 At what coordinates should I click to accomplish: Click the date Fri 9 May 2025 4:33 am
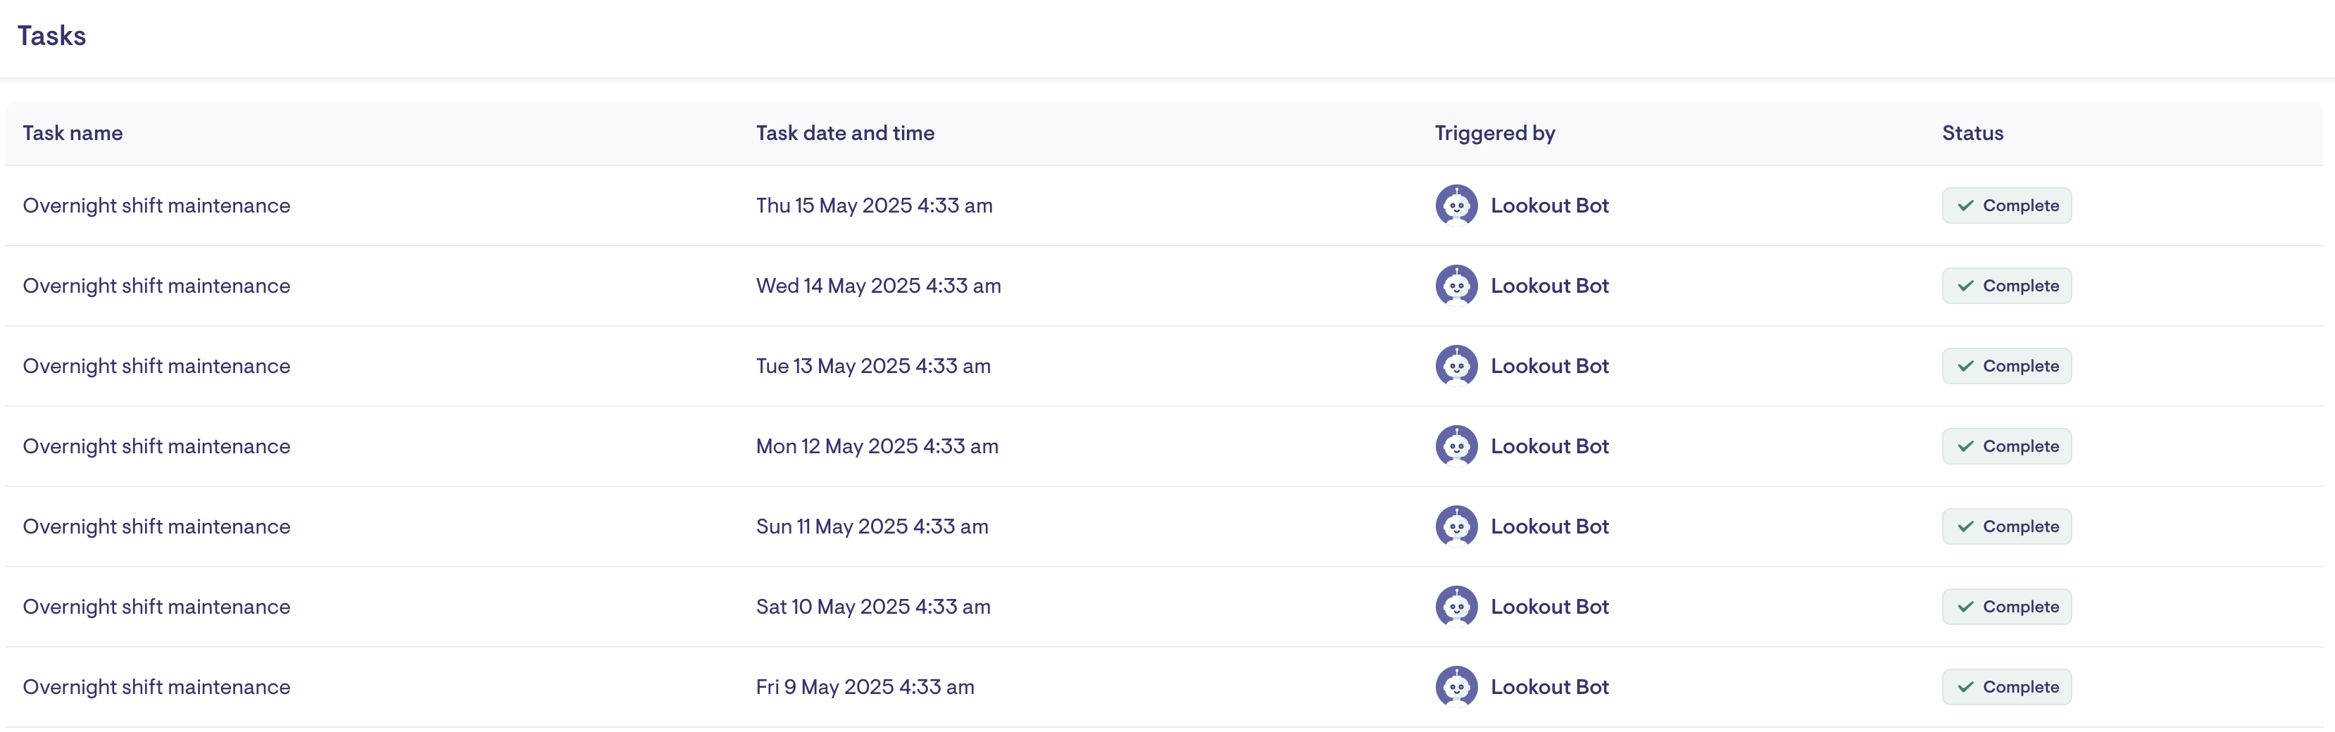(x=865, y=687)
